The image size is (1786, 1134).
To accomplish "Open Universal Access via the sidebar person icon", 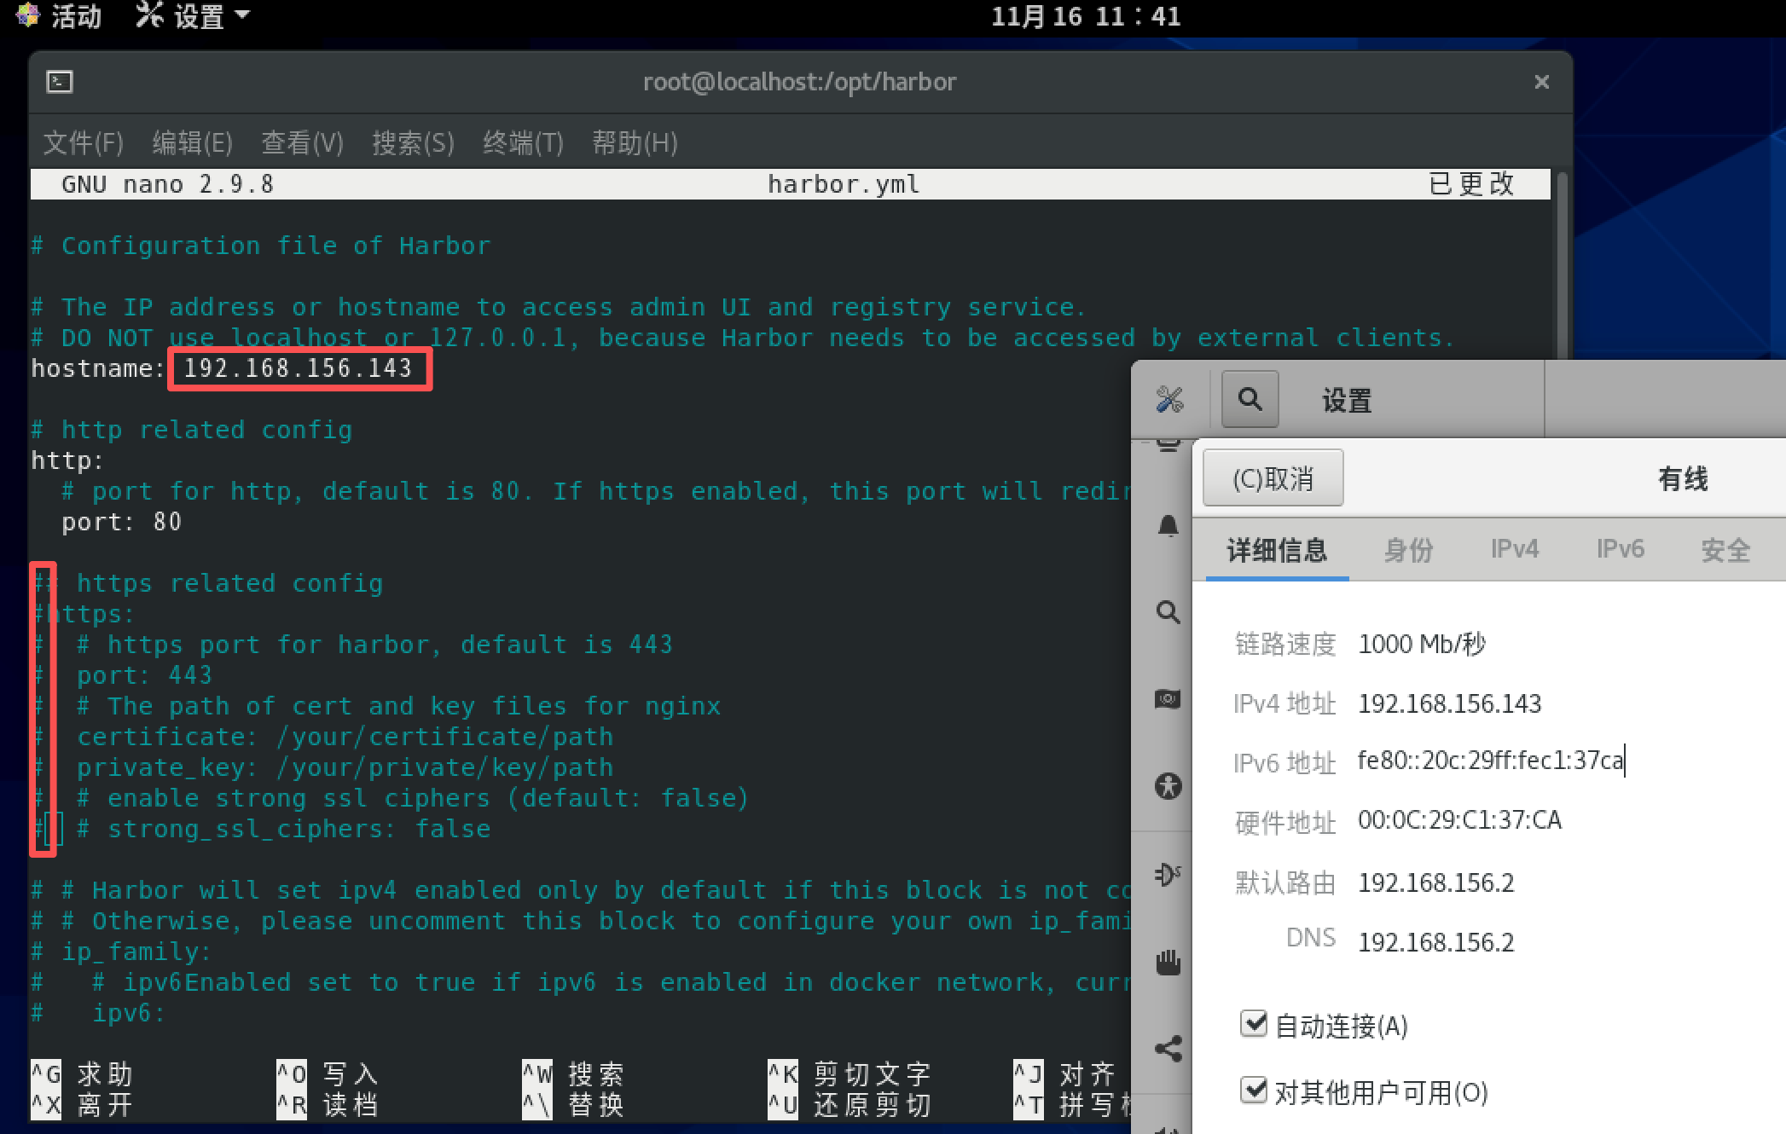I will 1168,785.
